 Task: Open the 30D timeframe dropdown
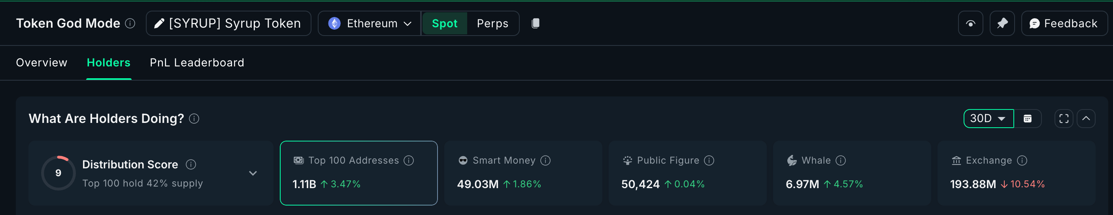tap(988, 119)
